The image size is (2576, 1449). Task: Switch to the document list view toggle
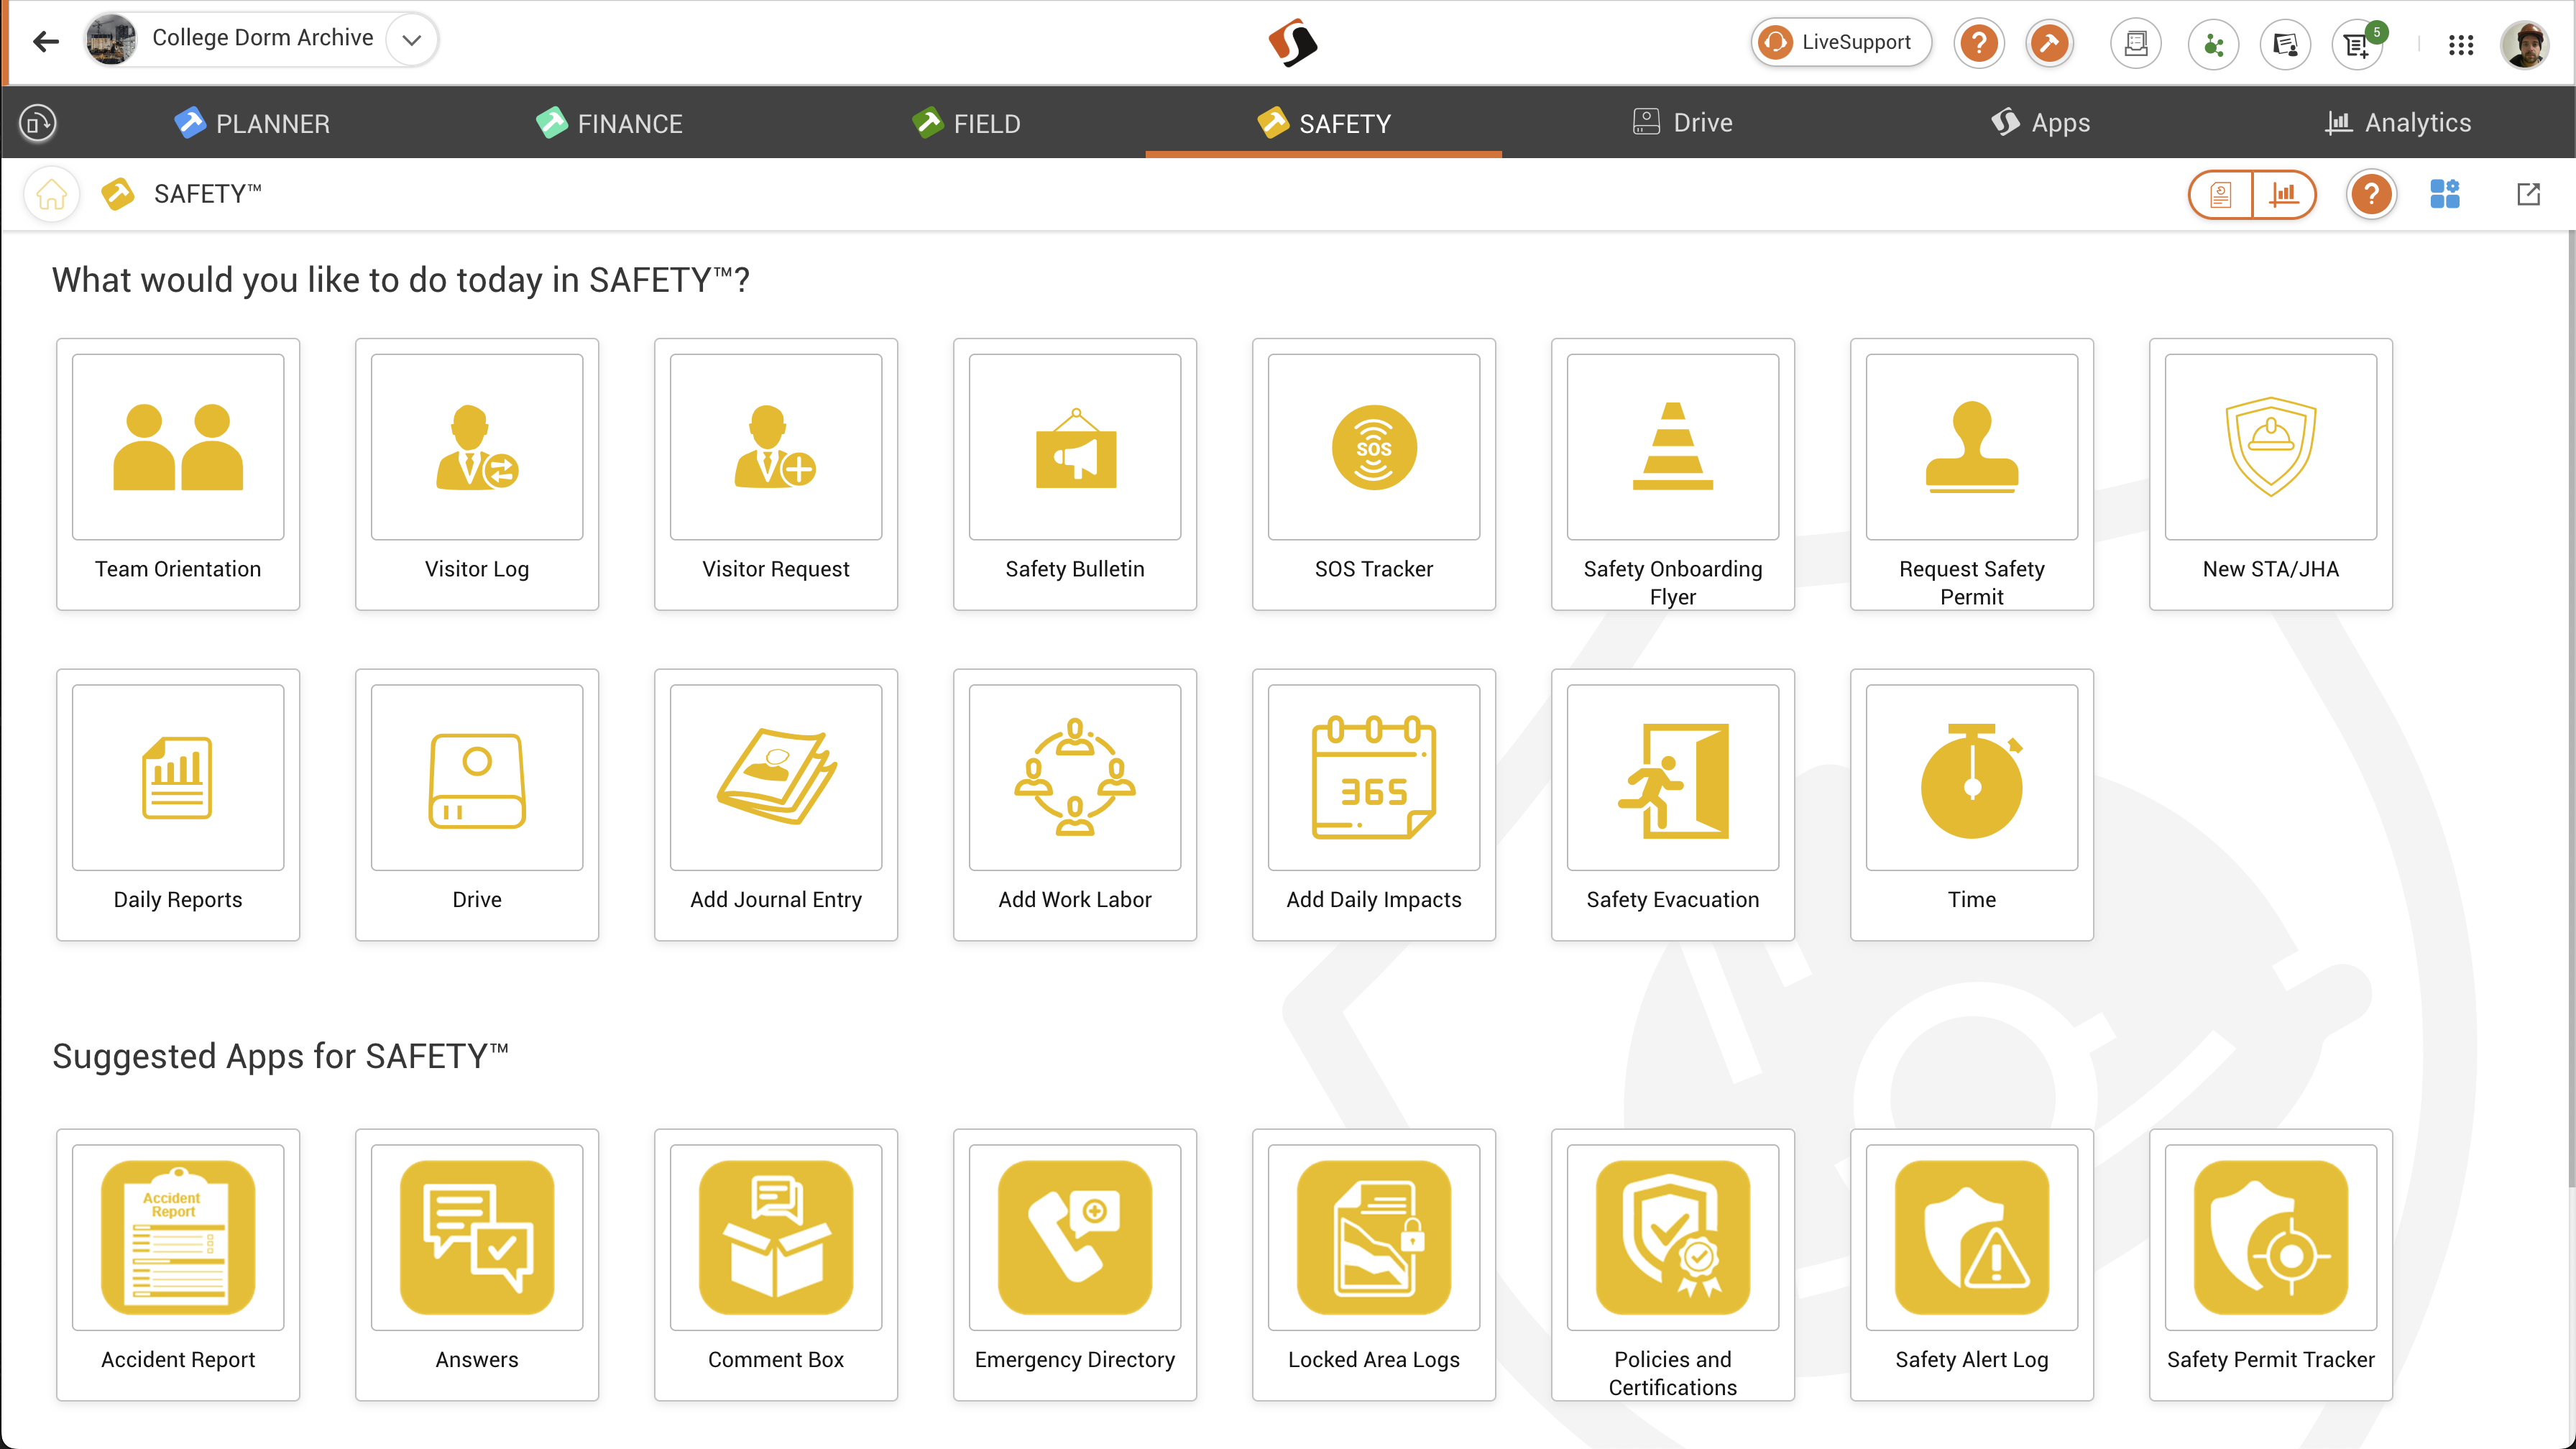coord(2220,194)
